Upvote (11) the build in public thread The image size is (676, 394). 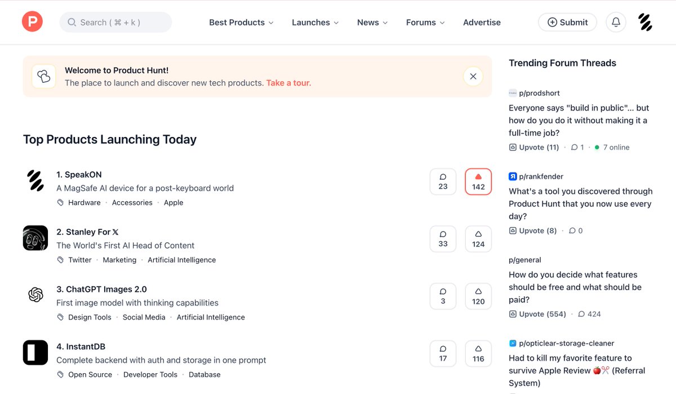pyautogui.click(x=534, y=147)
